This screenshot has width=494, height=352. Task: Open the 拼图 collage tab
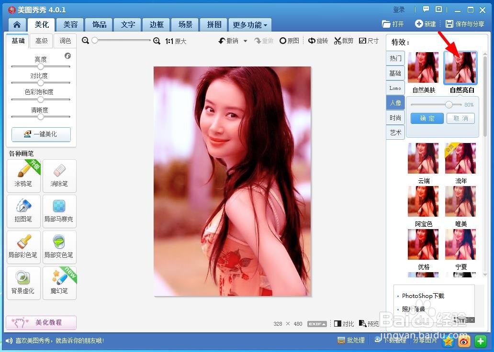coord(214,24)
